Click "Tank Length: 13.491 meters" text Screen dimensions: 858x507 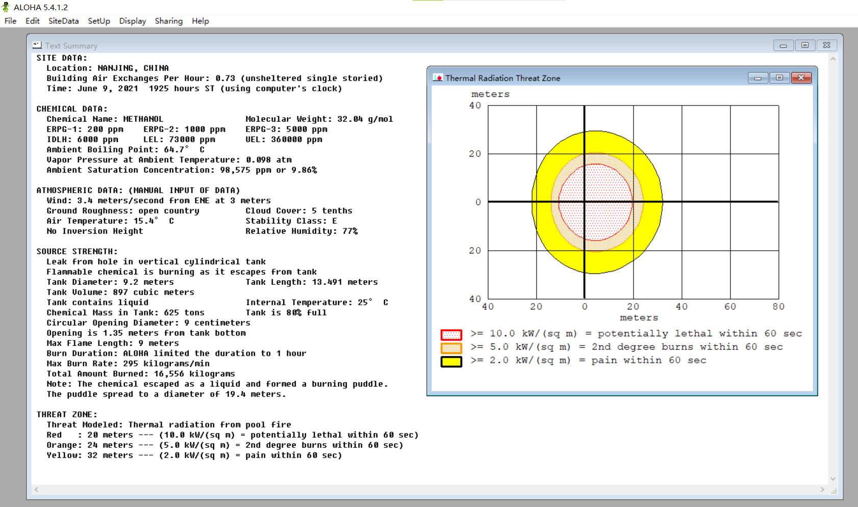312,282
